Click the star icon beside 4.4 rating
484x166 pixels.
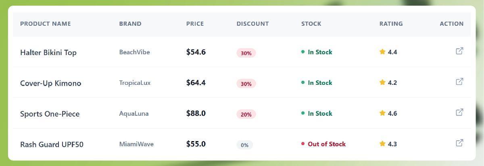[x=382, y=52]
